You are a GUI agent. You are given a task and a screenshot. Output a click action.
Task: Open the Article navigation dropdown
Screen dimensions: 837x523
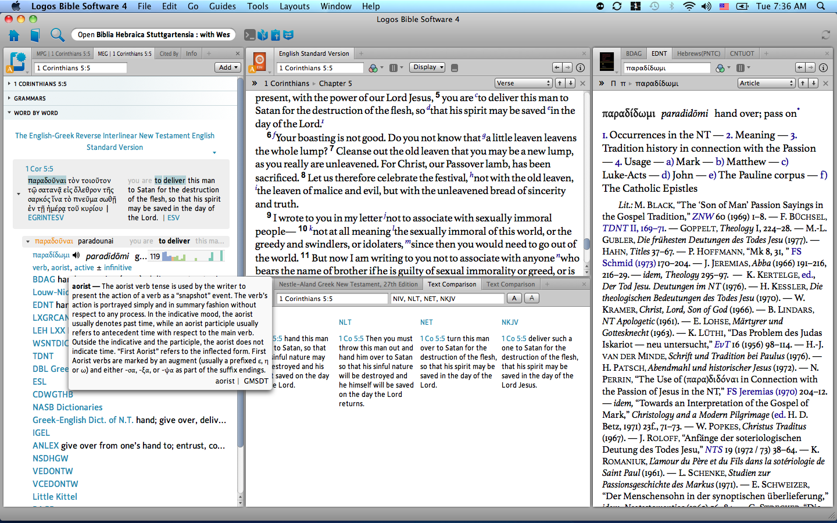(x=766, y=83)
